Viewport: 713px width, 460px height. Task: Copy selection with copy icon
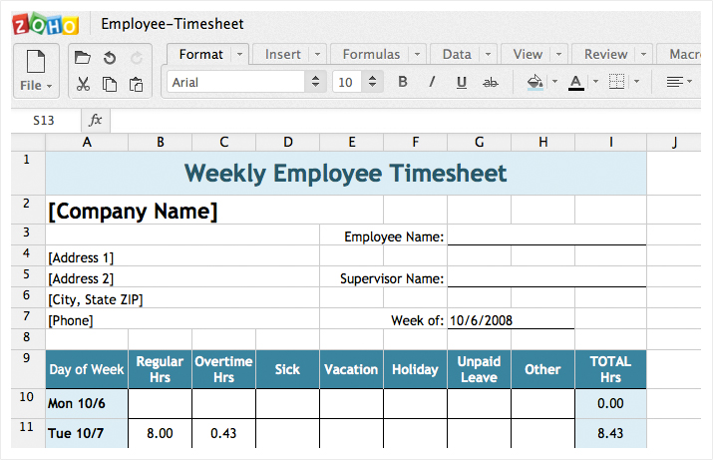point(109,84)
